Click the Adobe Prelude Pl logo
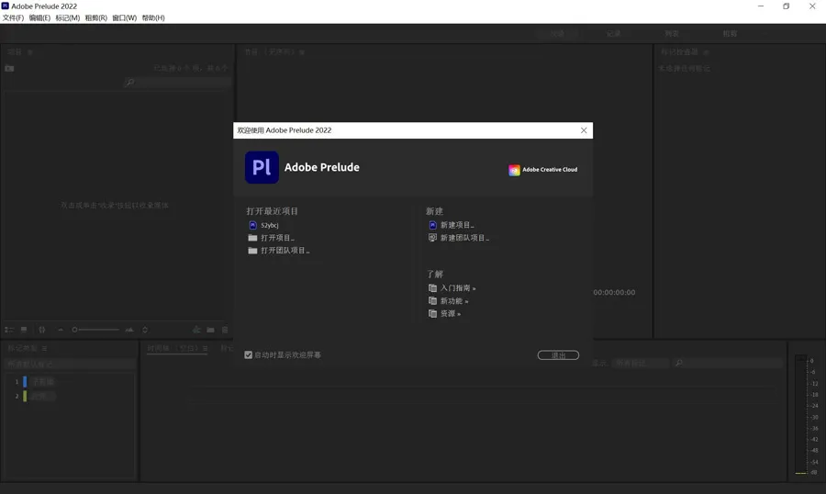The height and width of the screenshot is (494, 826). pyautogui.click(x=262, y=168)
